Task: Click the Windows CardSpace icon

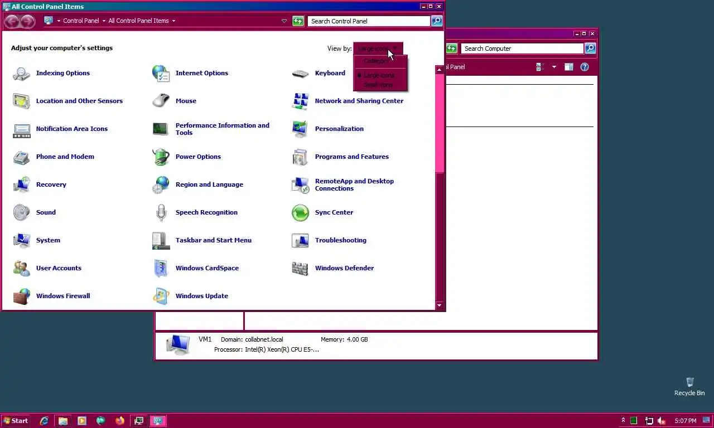Action: point(161,268)
